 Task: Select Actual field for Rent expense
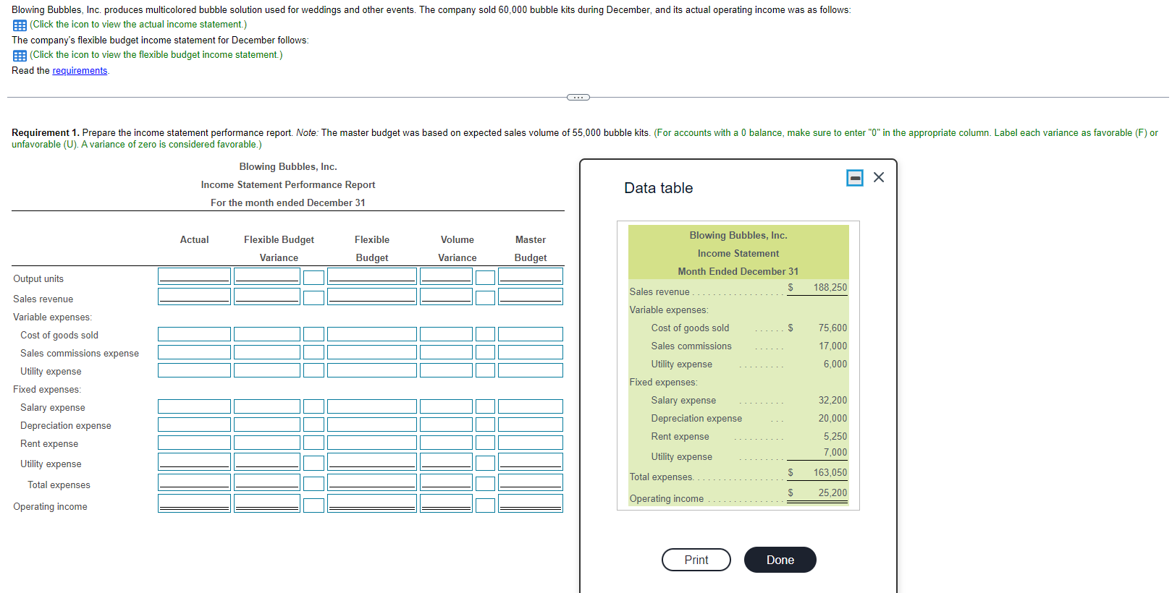pyautogui.click(x=194, y=443)
